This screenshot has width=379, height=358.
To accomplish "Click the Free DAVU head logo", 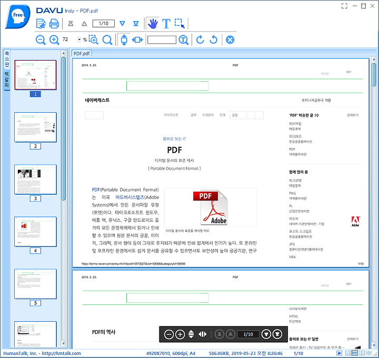I will coord(18,16).
